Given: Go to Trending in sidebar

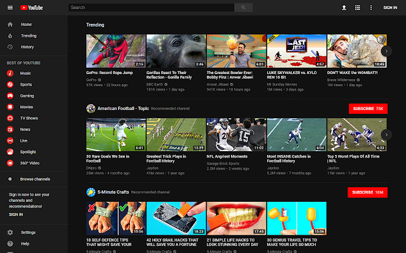Looking at the screenshot, I should pos(28,35).
